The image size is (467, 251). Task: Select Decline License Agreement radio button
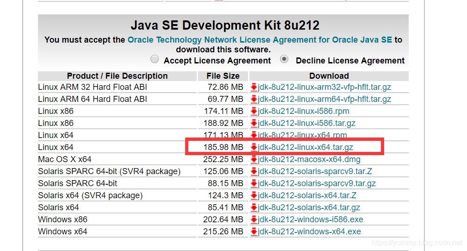pyautogui.click(x=284, y=59)
